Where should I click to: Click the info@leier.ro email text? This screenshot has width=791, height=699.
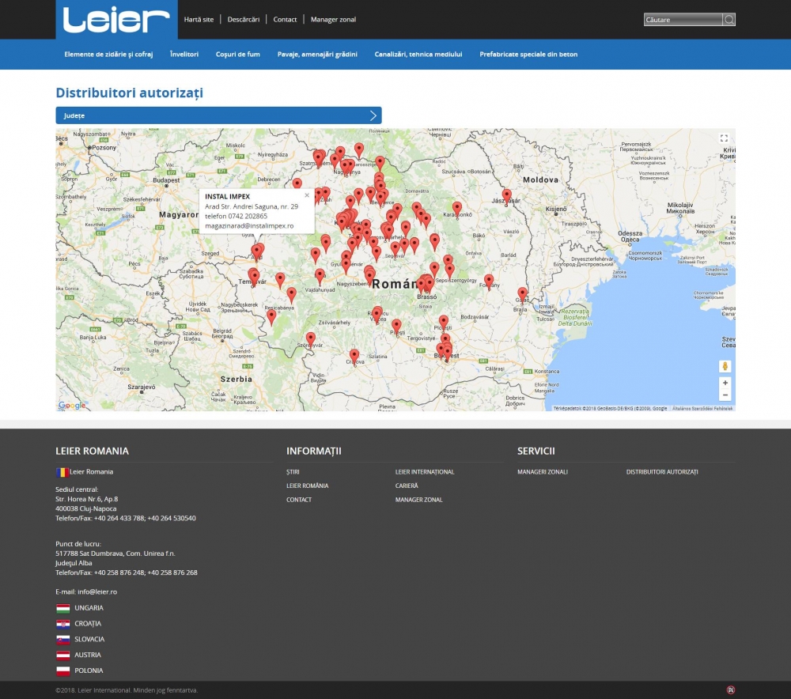pyautogui.click(x=97, y=592)
